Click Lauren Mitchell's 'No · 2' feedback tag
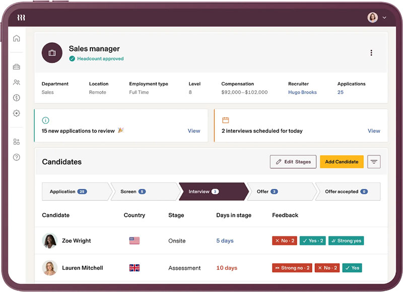 coord(327,268)
